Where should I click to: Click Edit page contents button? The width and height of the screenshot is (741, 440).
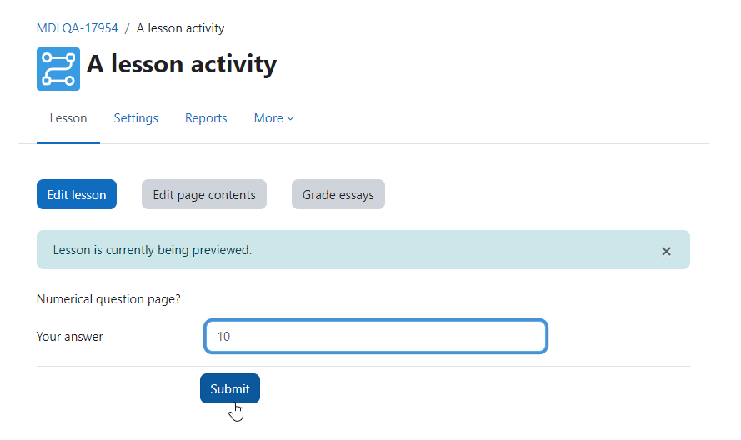pyautogui.click(x=204, y=194)
